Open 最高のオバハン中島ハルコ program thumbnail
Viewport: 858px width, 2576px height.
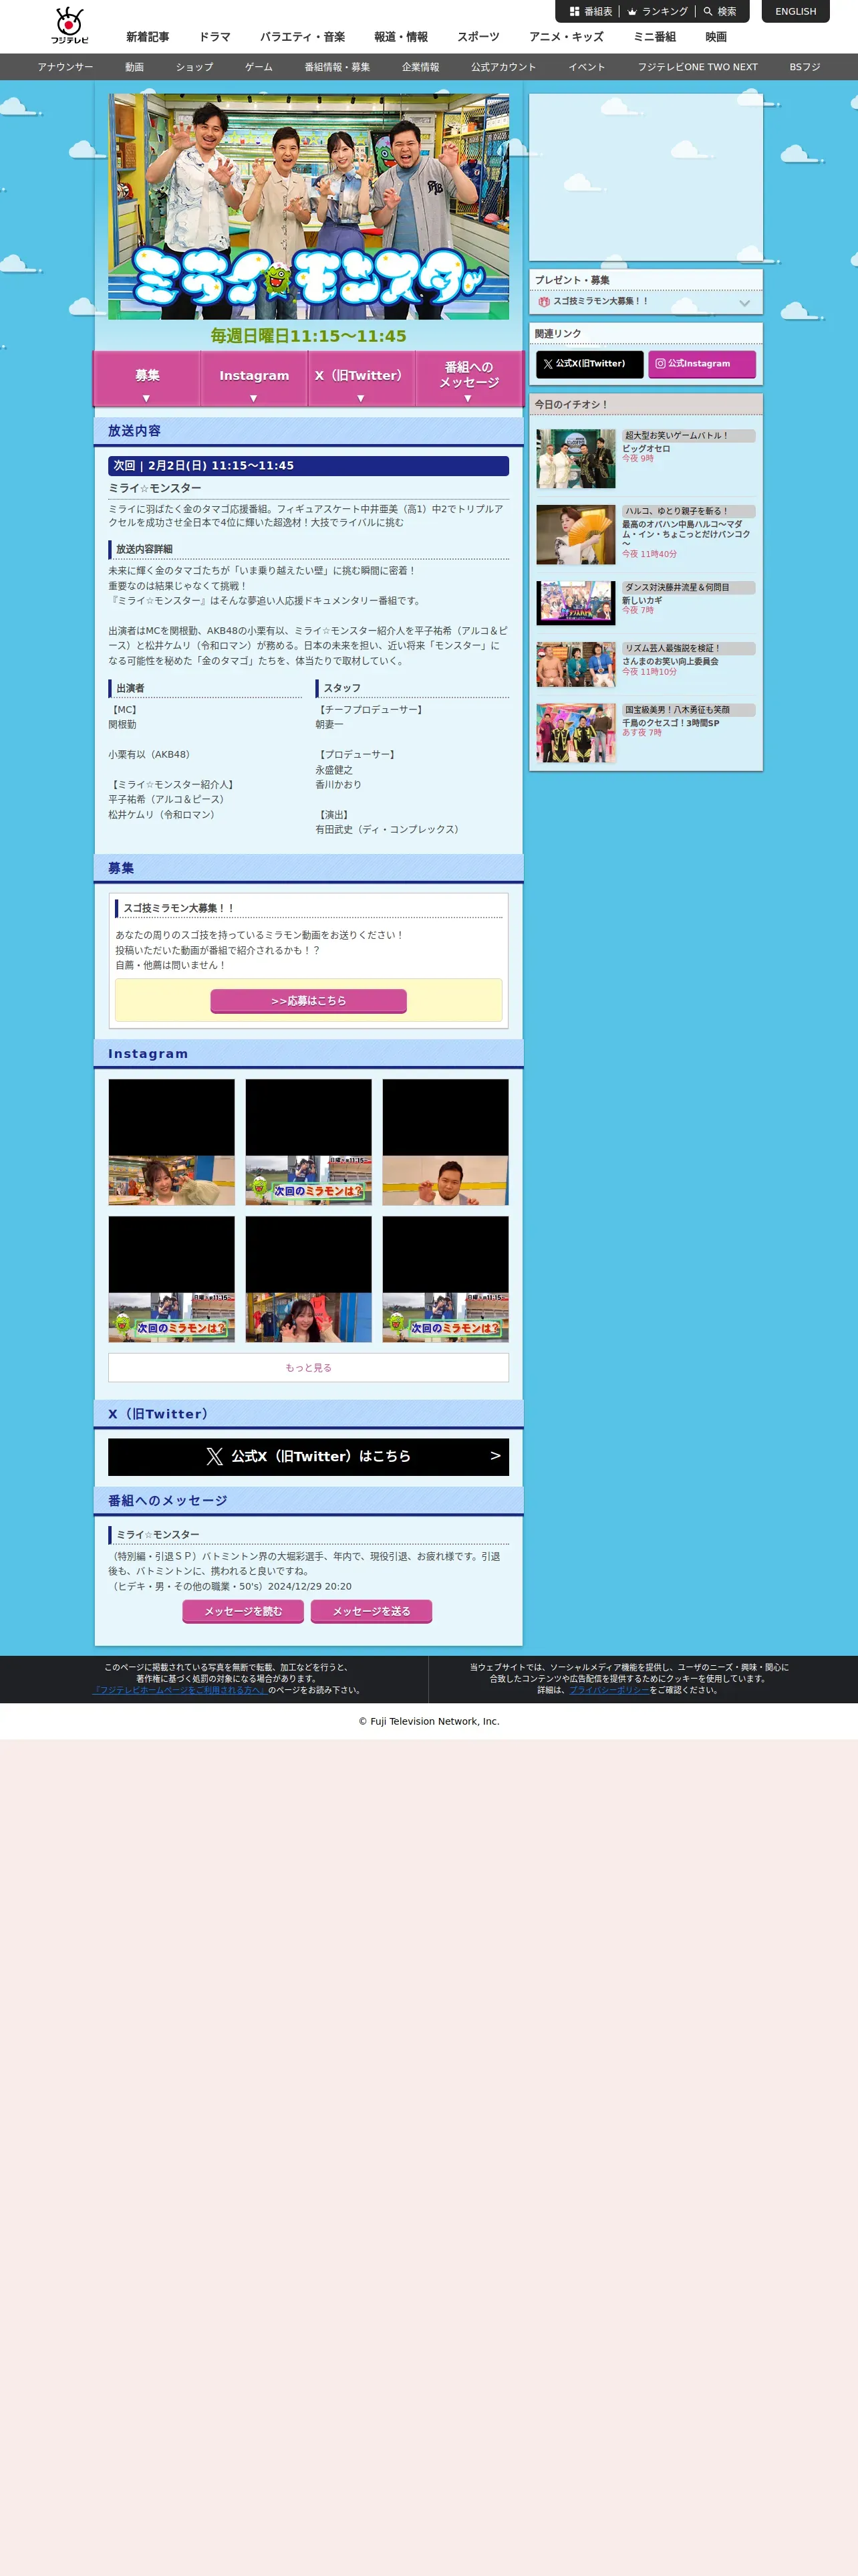(x=576, y=535)
